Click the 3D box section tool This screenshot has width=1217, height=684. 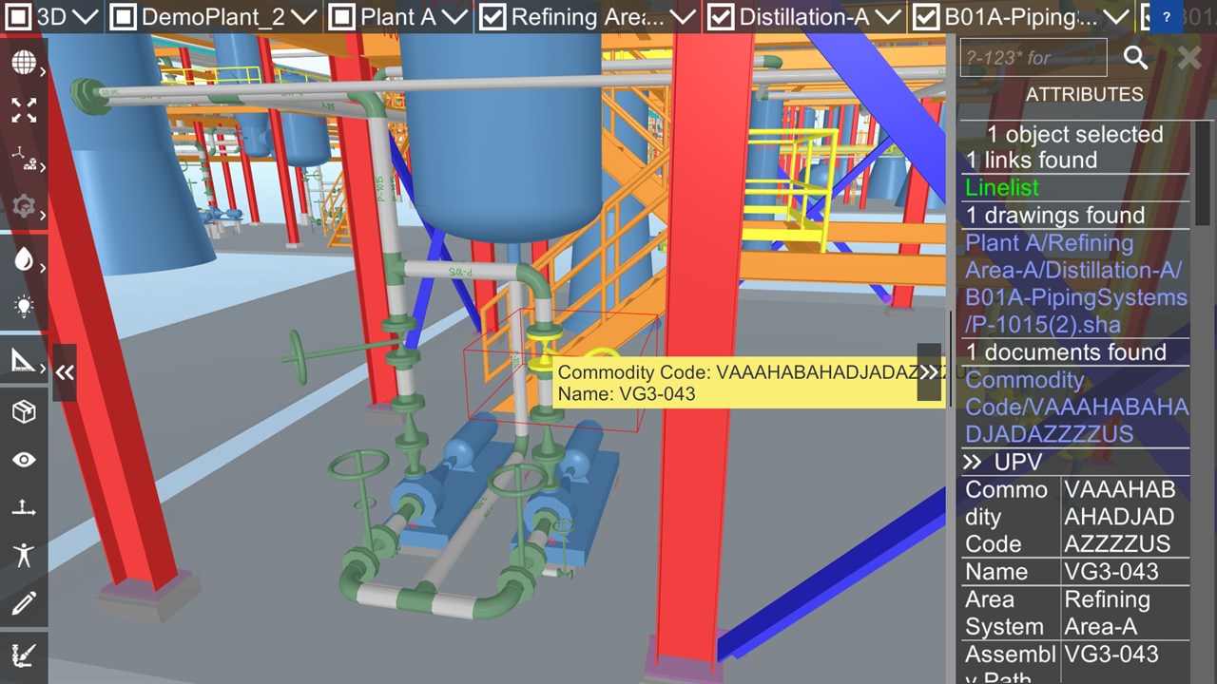23,411
